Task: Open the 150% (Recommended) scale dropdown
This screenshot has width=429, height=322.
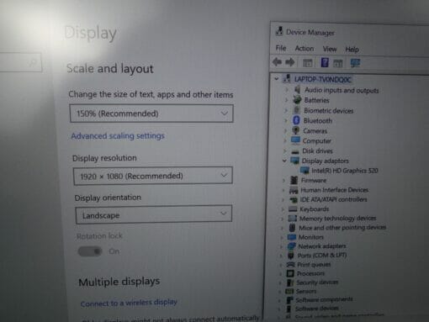Action: pyautogui.click(x=151, y=113)
